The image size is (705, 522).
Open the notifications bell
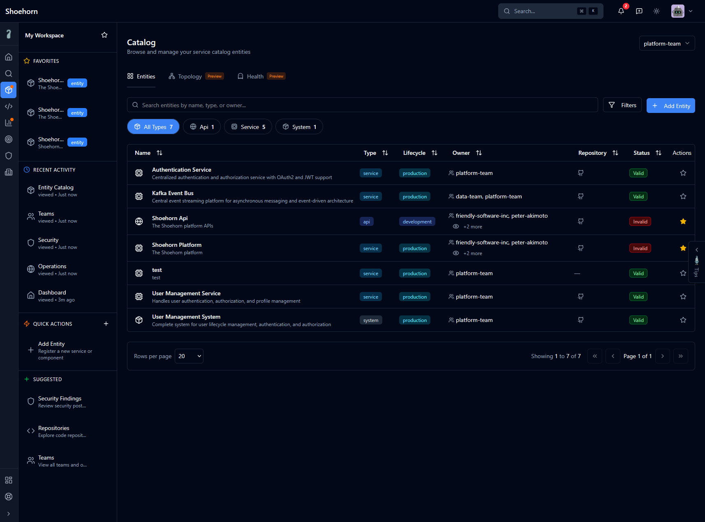point(621,11)
